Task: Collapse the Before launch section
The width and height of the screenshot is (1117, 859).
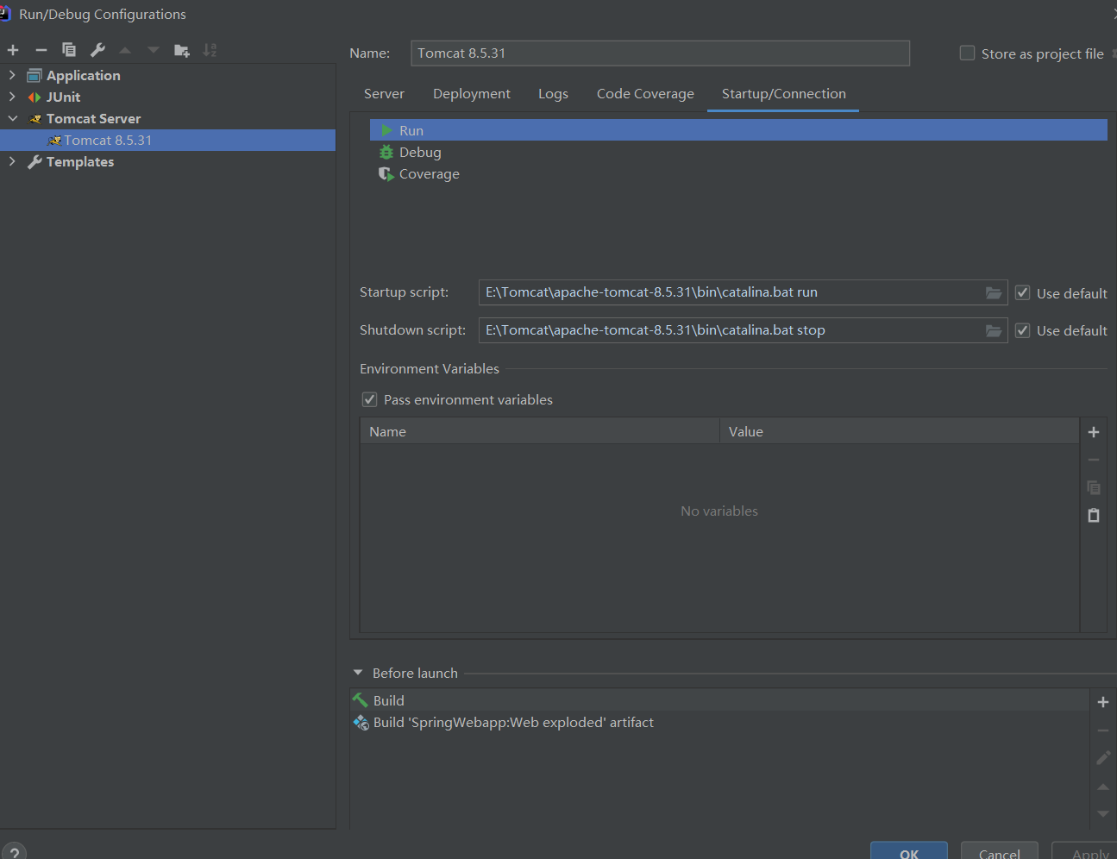Action: (358, 673)
